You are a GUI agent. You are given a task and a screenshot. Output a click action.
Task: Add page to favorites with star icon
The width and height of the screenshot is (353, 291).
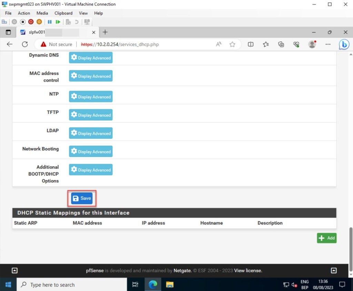point(232,44)
